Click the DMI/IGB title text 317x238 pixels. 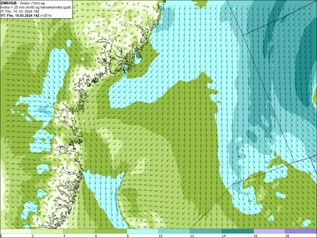9,3
